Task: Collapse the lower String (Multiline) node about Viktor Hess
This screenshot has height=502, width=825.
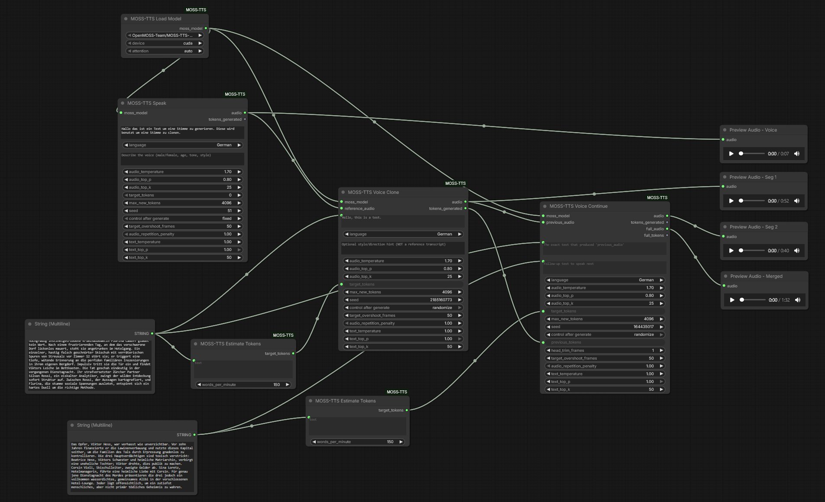Action: (x=72, y=425)
